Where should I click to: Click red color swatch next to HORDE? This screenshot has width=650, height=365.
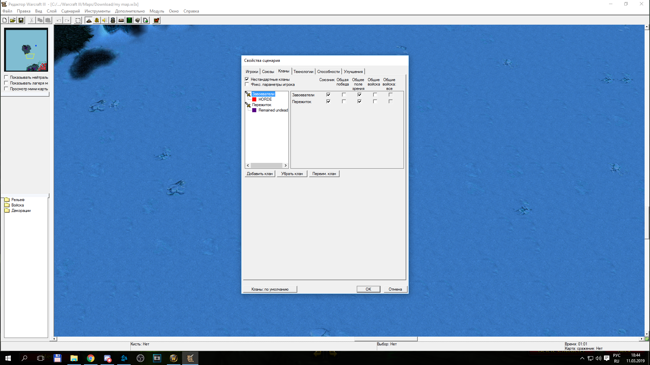[x=254, y=99]
